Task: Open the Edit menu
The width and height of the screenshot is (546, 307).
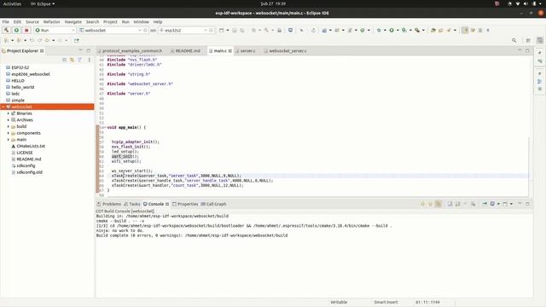Action: tap(17, 21)
